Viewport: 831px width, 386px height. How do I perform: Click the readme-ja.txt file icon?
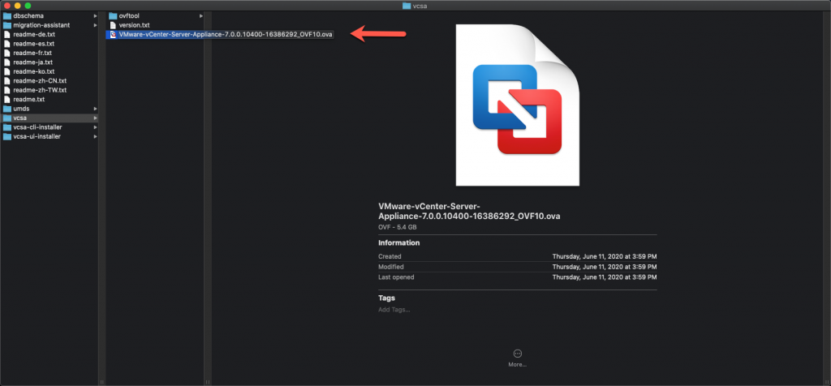tap(7, 62)
